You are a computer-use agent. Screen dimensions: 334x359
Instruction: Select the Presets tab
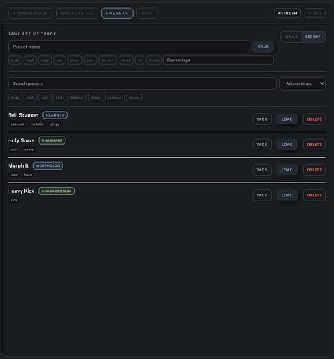[x=117, y=13]
